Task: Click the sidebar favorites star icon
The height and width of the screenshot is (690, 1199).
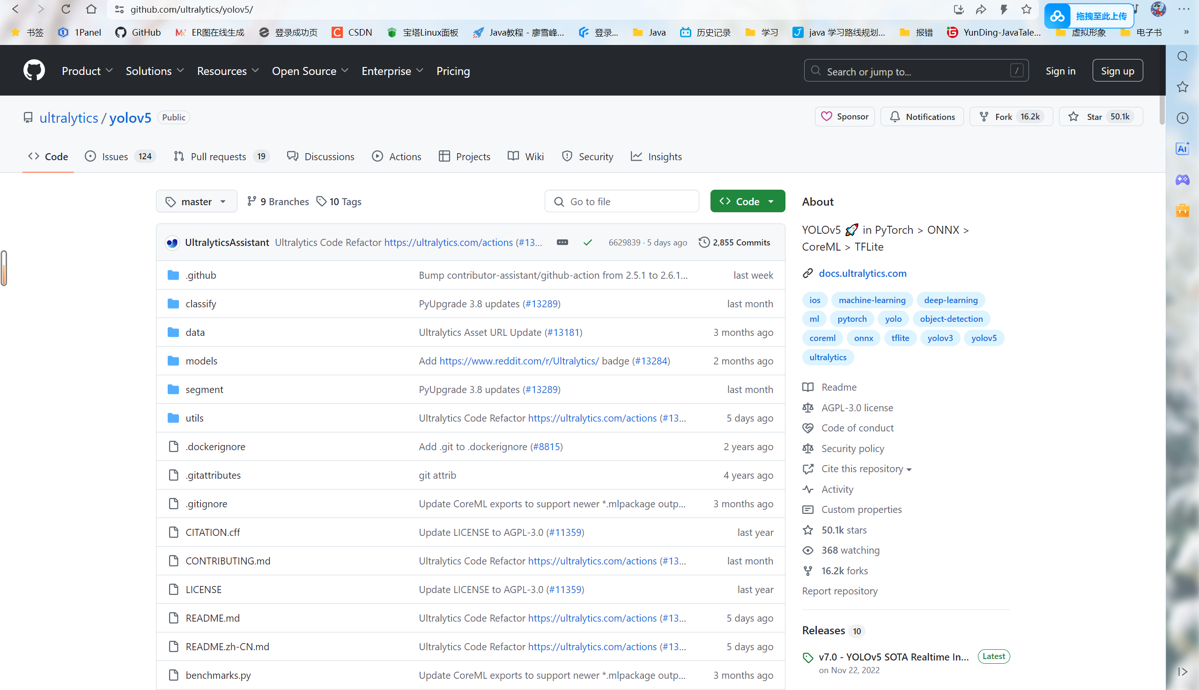Action: coord(1183,87)
